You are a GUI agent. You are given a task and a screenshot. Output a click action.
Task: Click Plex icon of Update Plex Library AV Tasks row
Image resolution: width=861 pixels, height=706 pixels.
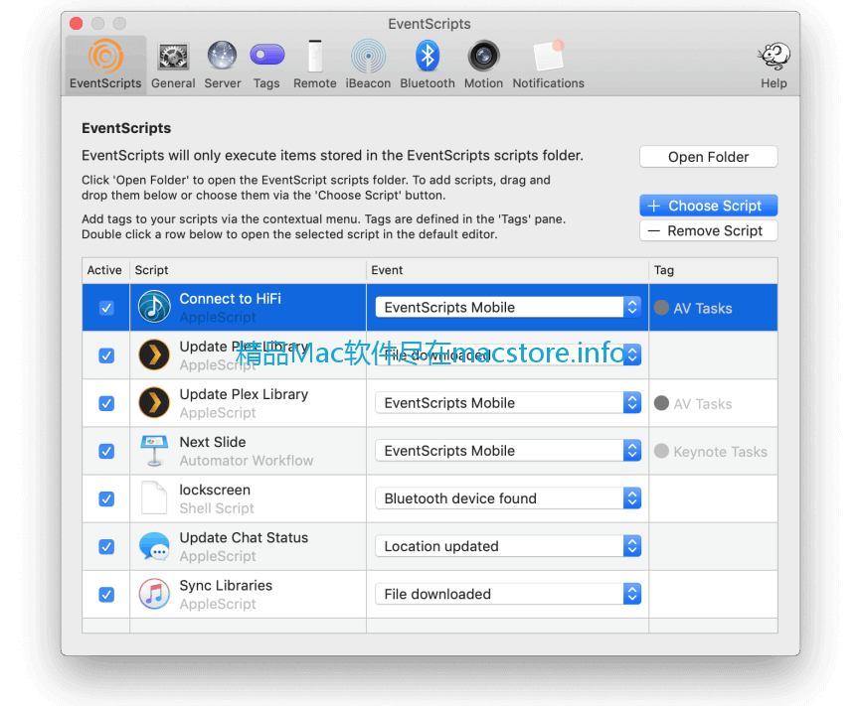coord(154,402)
